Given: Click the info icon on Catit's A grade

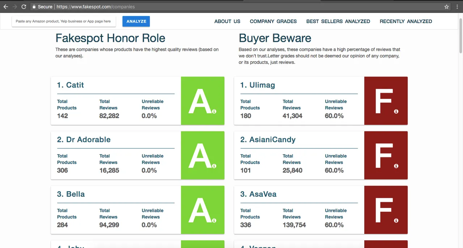Looking at the screenshot, I should coord(214,112).
